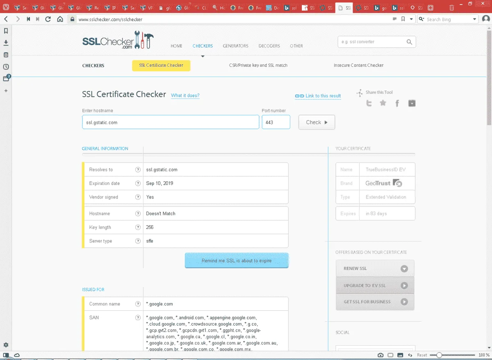This screenshot has height=360, width=492.
Task: Open the What it does? link
Action: click(x=185, y=96)
